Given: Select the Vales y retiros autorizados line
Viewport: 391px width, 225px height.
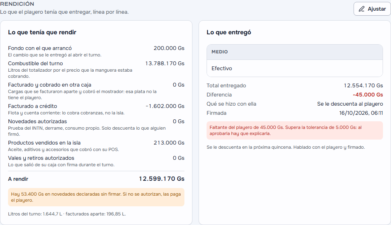Looking at the screenshot, I should click(96, 161).
